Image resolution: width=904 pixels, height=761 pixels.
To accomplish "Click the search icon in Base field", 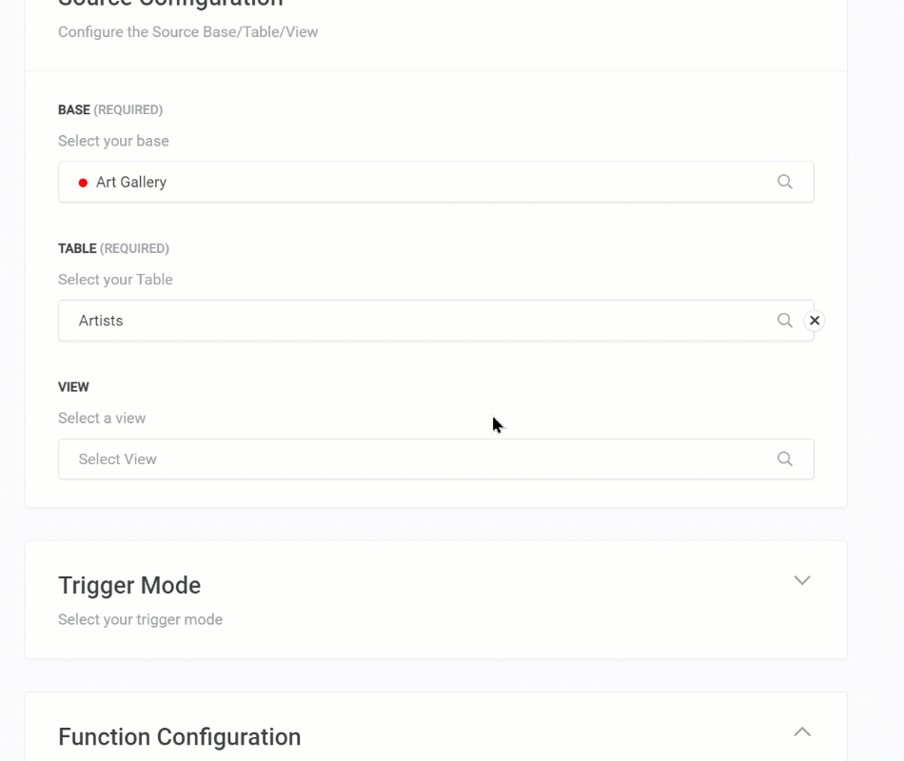I will [784, 182].
